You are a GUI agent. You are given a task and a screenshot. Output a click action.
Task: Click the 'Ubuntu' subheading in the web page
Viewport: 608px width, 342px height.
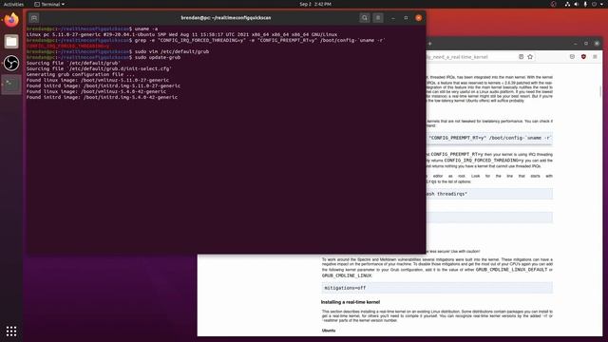329,331
